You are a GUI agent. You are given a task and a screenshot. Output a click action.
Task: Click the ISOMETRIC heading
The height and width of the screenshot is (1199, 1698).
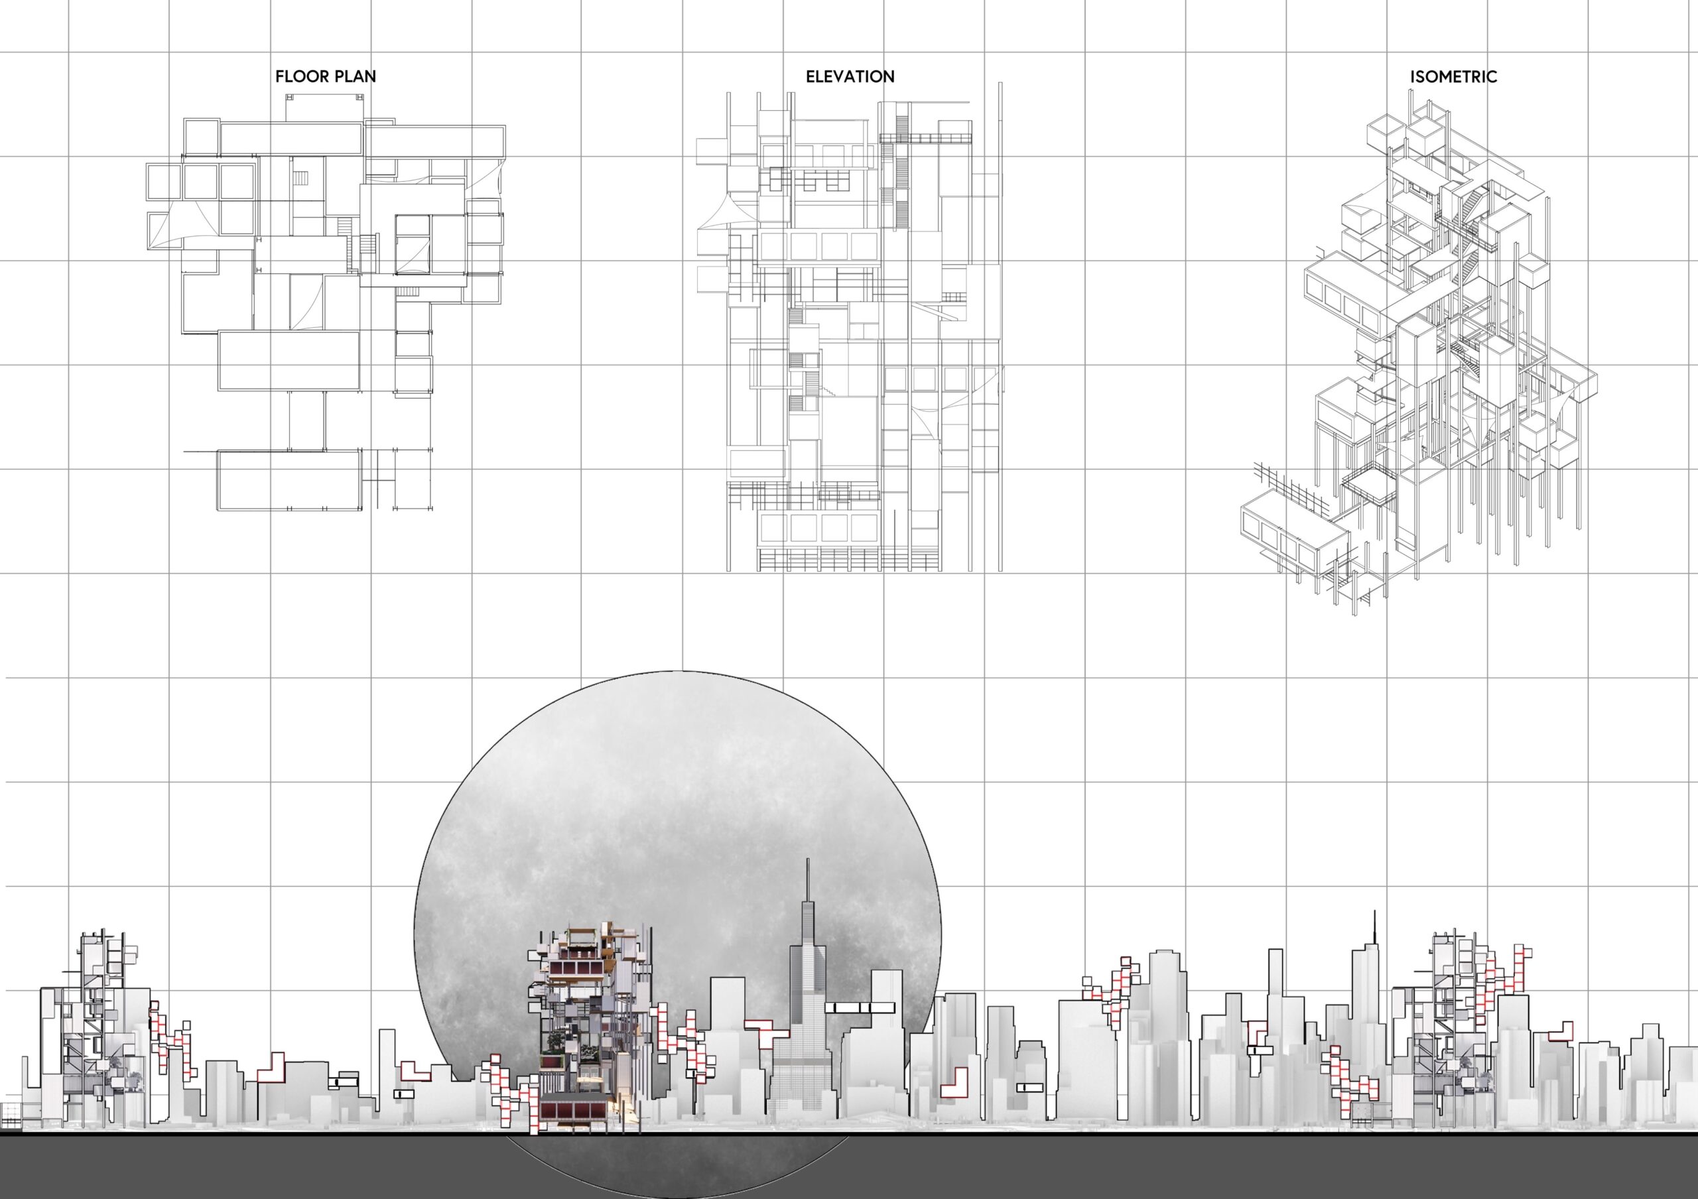(1453, 76)
